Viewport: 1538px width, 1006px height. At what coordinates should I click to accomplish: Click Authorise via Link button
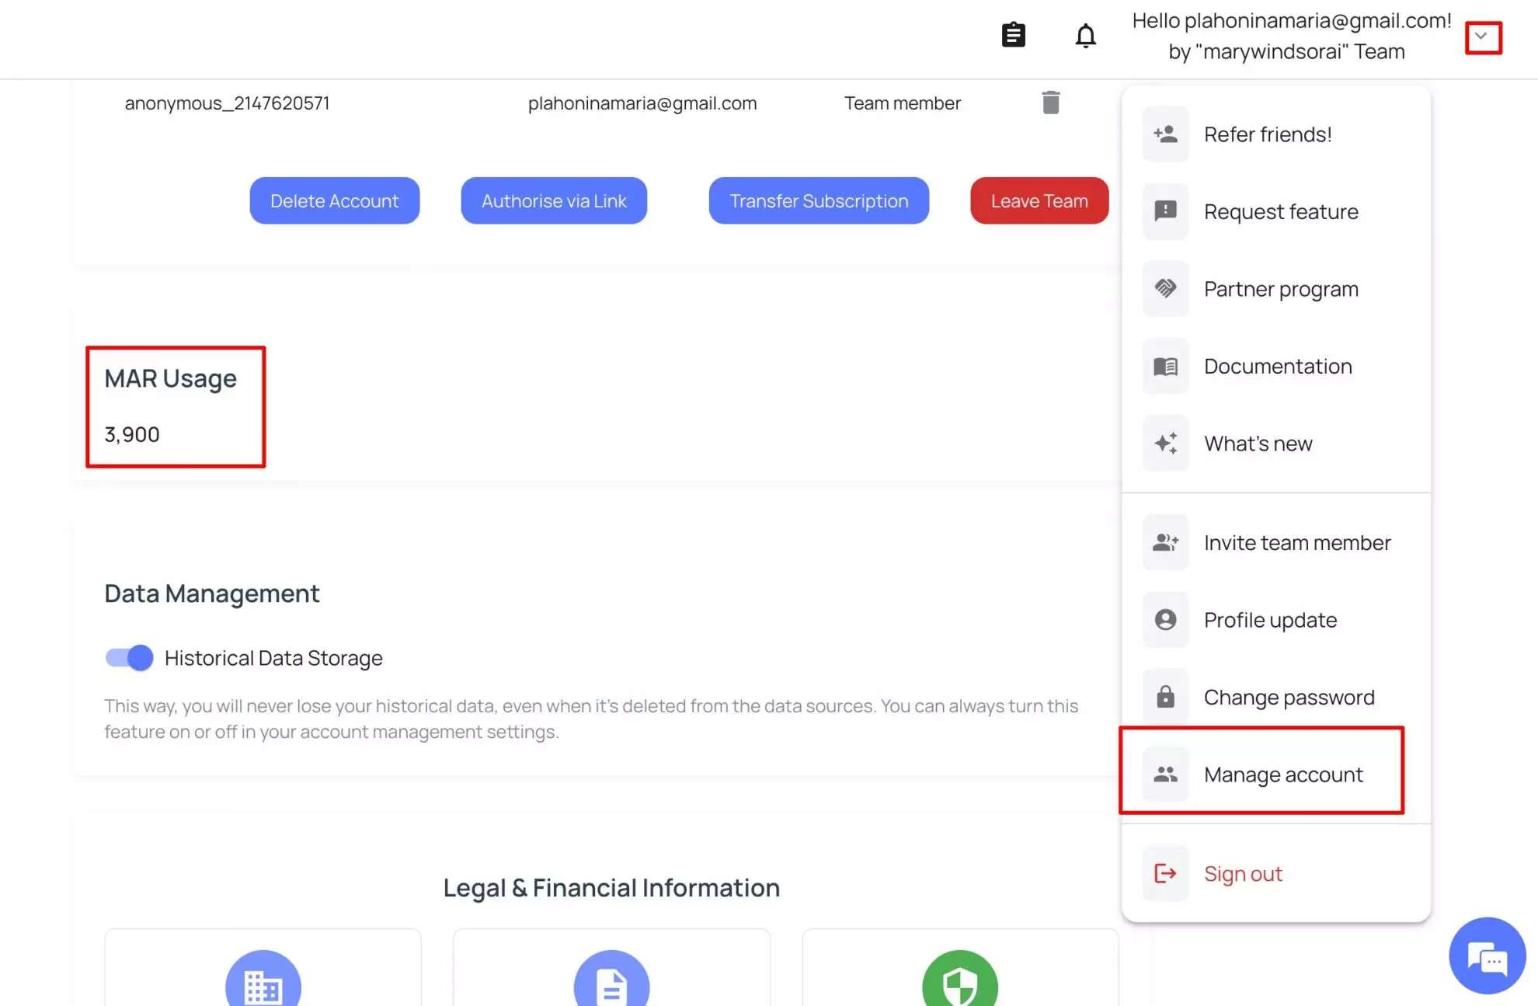click(553, 201)
